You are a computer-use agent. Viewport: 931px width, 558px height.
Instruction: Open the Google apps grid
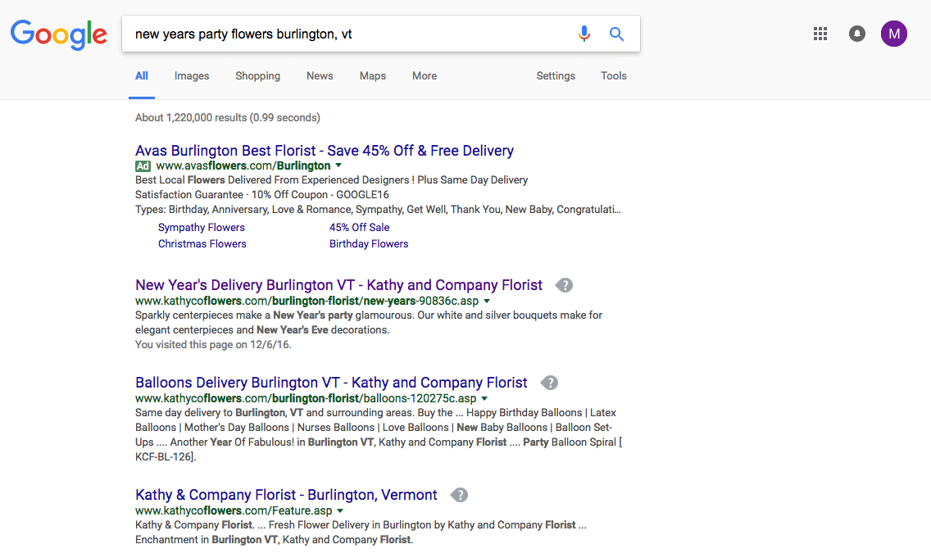pos(820,34)
